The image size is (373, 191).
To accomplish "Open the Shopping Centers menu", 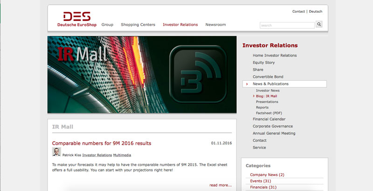I will pos(138,25).
